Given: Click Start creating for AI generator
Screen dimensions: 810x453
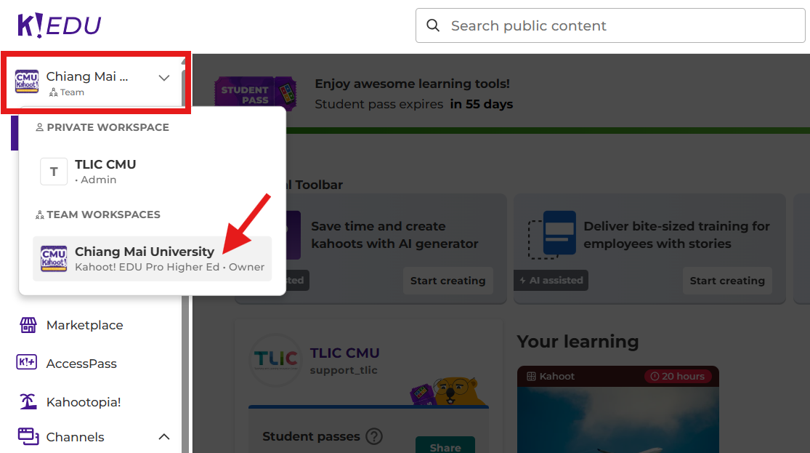Looking at the screenshot, I should (447, 281).
